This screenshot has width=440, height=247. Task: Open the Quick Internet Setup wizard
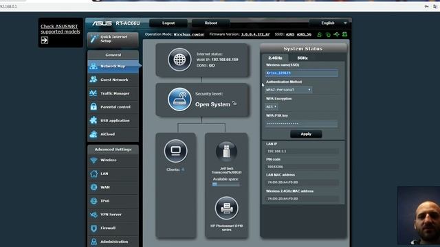(113, 39)
